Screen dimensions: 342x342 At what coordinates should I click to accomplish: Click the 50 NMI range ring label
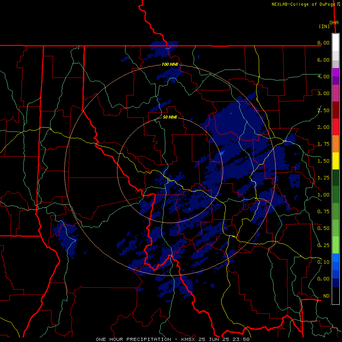click(170, 117)
